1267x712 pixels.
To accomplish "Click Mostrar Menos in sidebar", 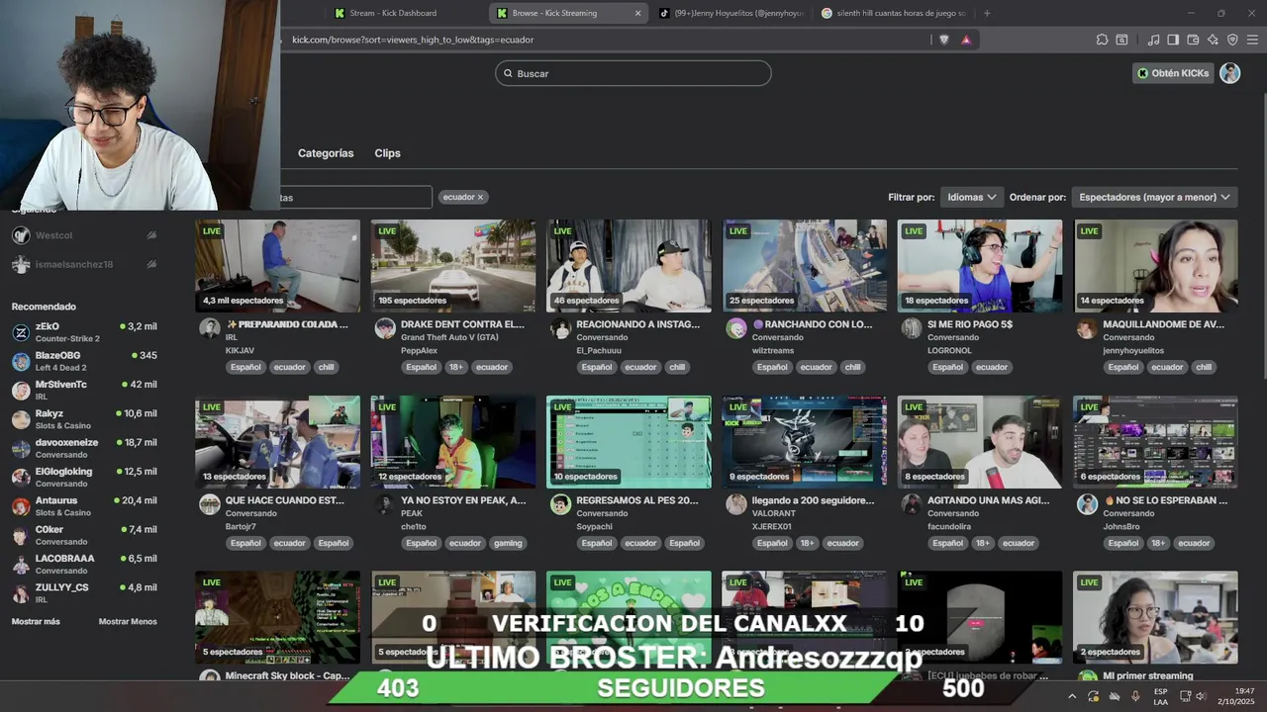I will [128, 621].
